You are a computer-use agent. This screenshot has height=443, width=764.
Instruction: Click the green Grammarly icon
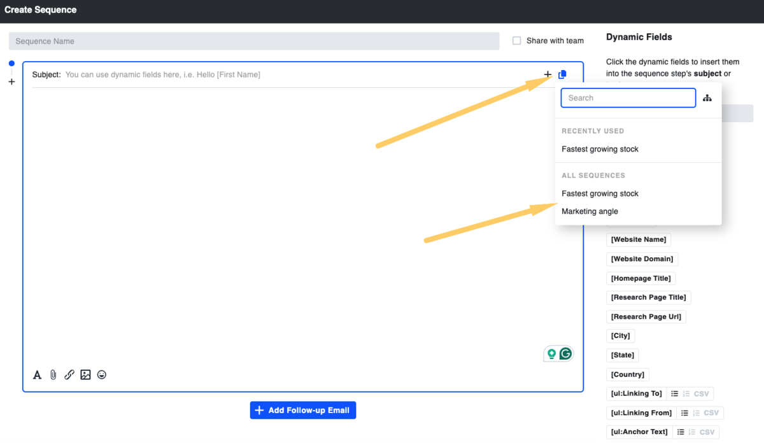pyautogui.click(x=565, y=354)
